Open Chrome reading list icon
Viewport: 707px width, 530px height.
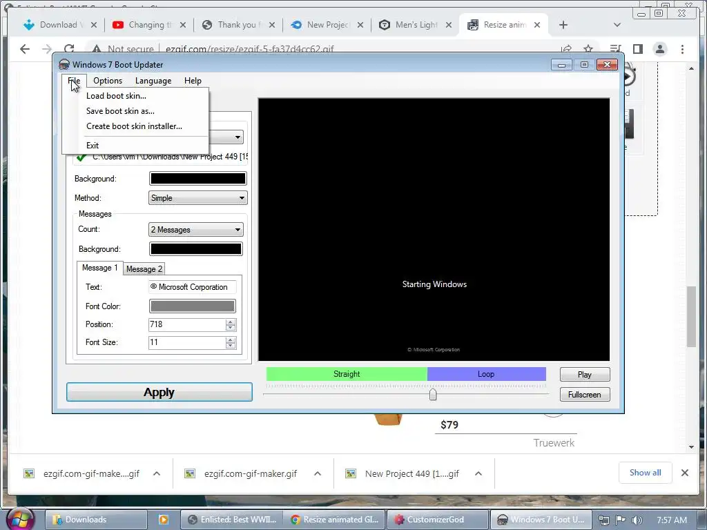[615, 49]
